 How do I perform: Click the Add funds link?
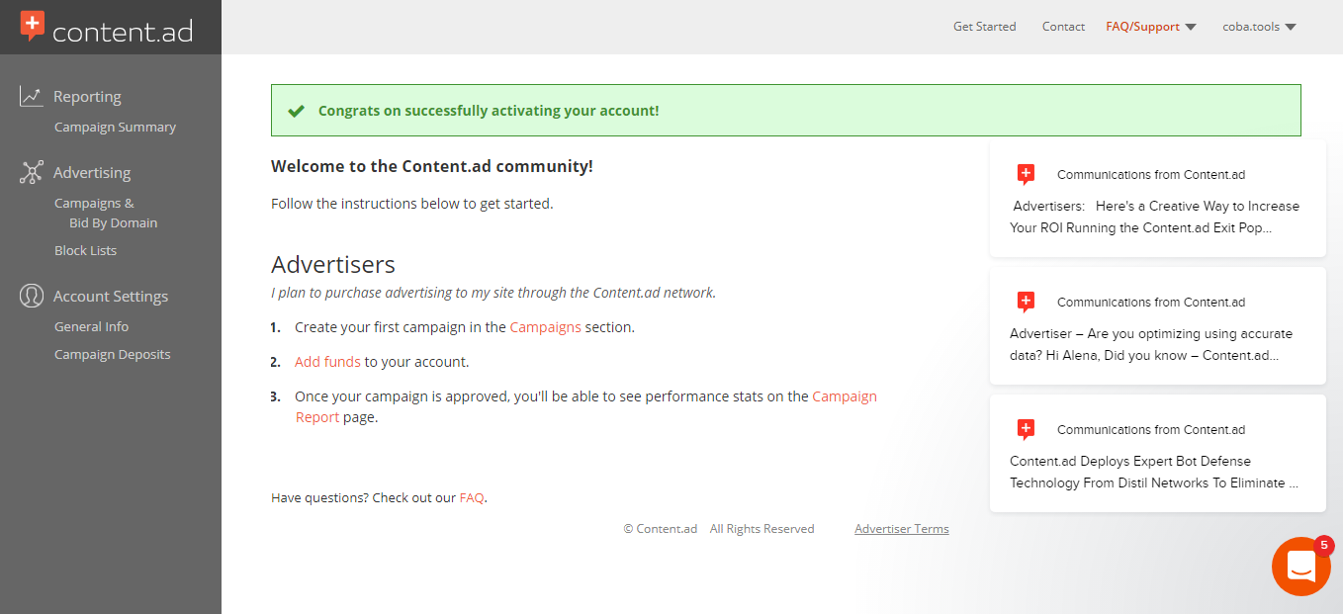[327, 362]
